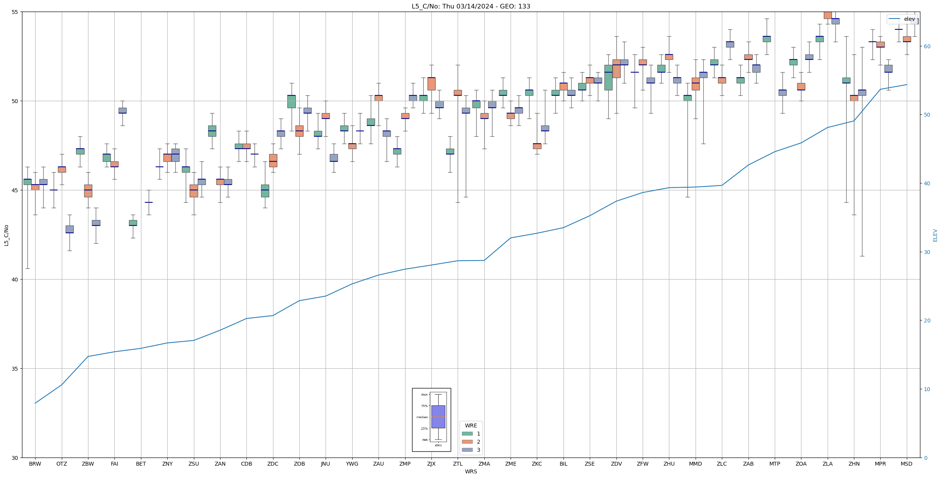The width and height of the screenshot is (942, 478).
Task: Click the blue-gray WRE 3 legend swatch
Action: pos(467,450)
